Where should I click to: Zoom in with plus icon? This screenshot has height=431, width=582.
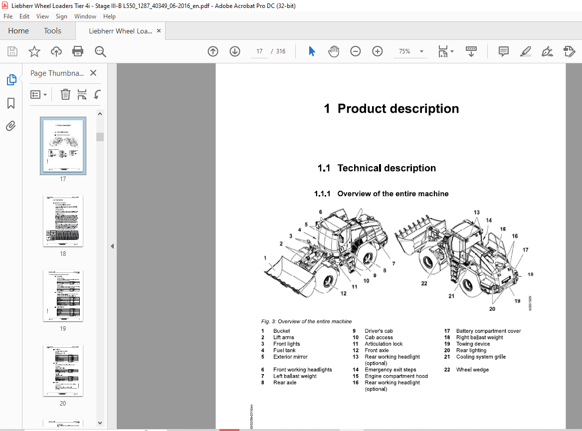(377, 51)
